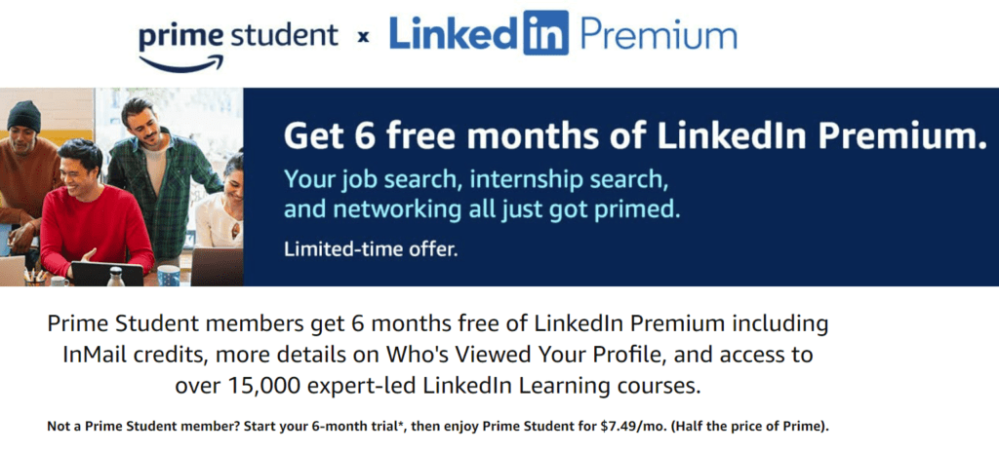Image resolution: width=999 pixels, height=452 pixels.
Task: Click the man in the red sweater
Action: (86, 214)
